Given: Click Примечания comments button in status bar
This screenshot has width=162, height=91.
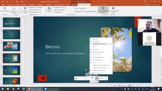Looking at the screenshot, I should pos(123,86).
